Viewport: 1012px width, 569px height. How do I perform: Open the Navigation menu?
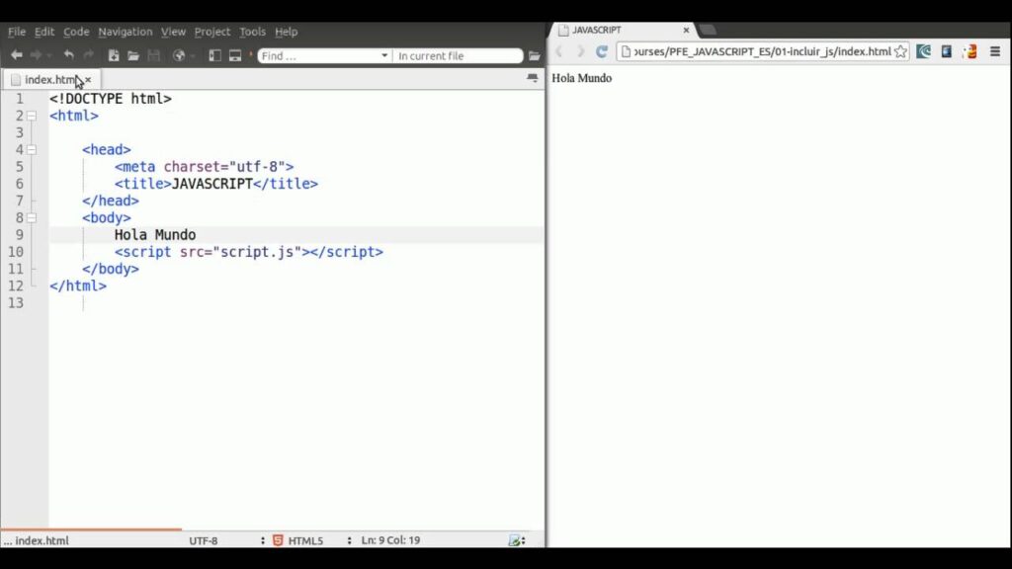[125, 32]
